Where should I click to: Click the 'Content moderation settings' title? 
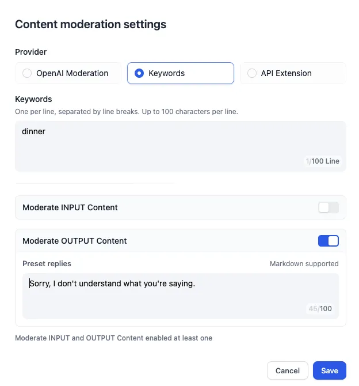click(x=90, y=24)
